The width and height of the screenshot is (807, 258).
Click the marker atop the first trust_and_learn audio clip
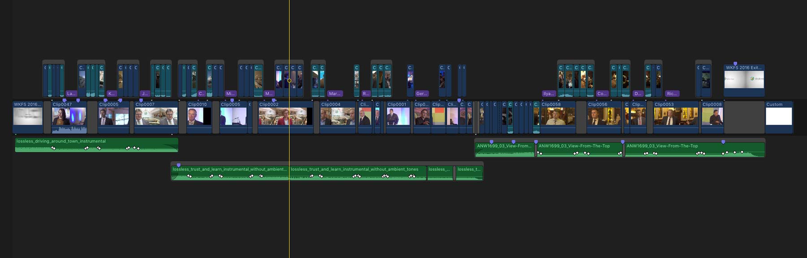tap(178, 165)
